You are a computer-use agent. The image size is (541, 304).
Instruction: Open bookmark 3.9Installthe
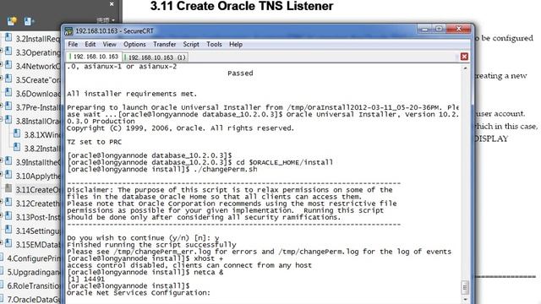(38, 162)
